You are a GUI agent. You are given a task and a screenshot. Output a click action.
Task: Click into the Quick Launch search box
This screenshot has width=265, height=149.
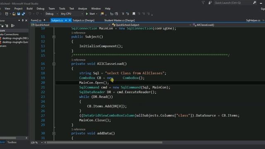coord(233,3)
